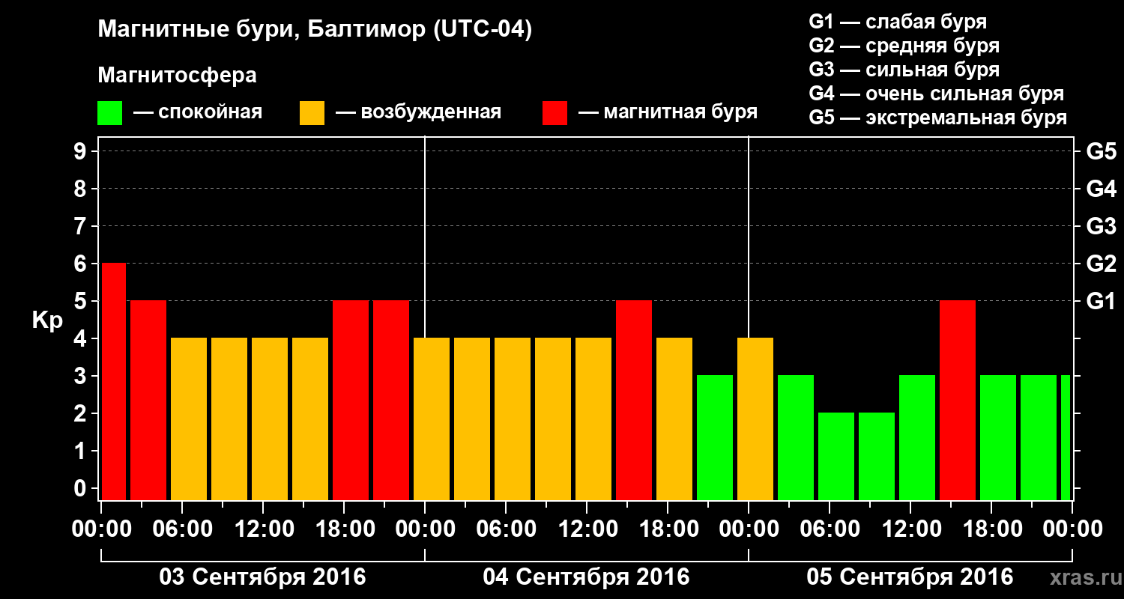Click the '— магнитная буря' legend label

click(668, 113)
